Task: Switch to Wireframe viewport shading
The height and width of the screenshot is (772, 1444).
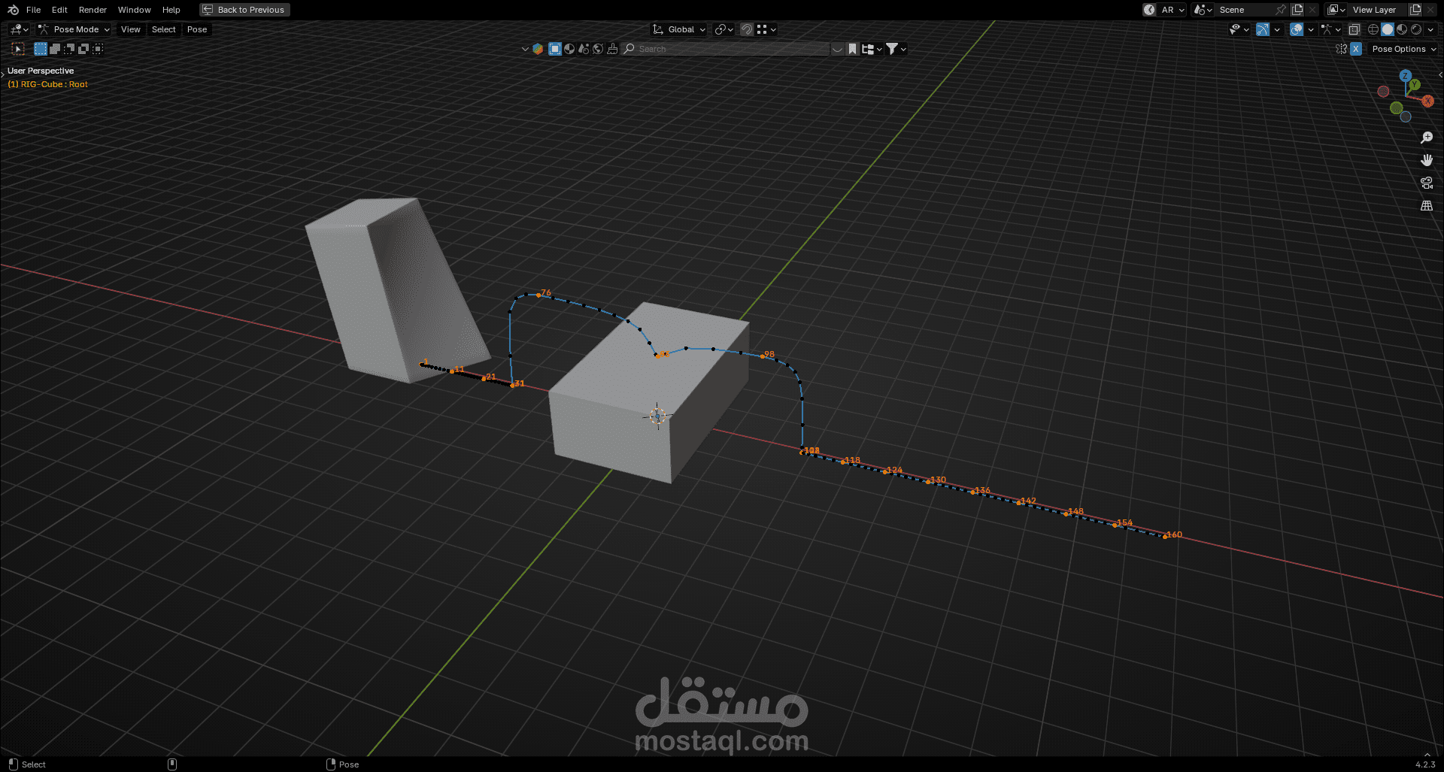Action: click(1373, 29)
